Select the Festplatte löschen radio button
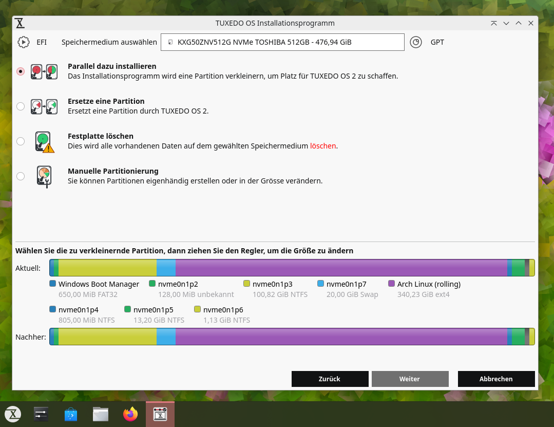This screenshot has height=427, width=554. pos(21,141)
